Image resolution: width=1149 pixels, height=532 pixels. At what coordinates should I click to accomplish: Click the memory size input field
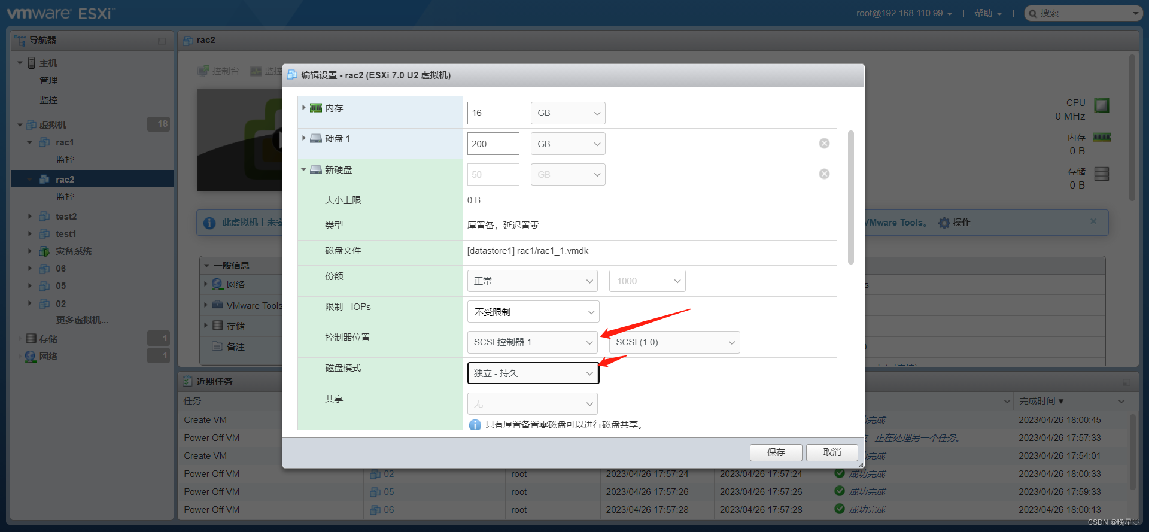(493, 113)
